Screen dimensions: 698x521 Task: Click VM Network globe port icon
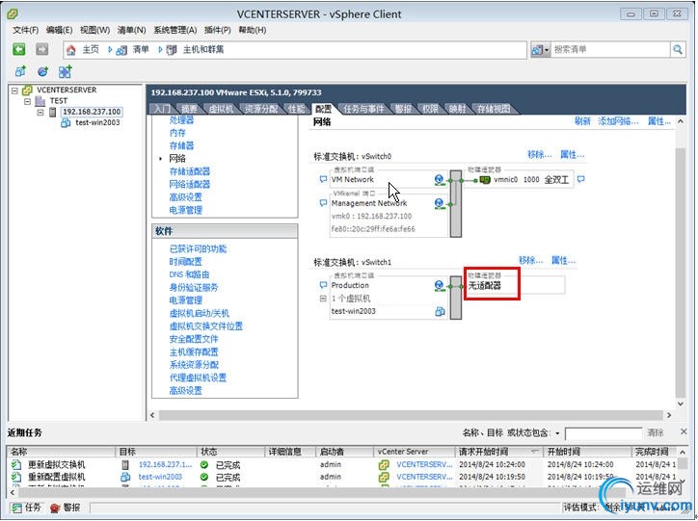440,179
